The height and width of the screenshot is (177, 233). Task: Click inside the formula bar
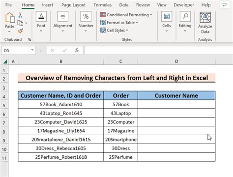tap(158, 50)
